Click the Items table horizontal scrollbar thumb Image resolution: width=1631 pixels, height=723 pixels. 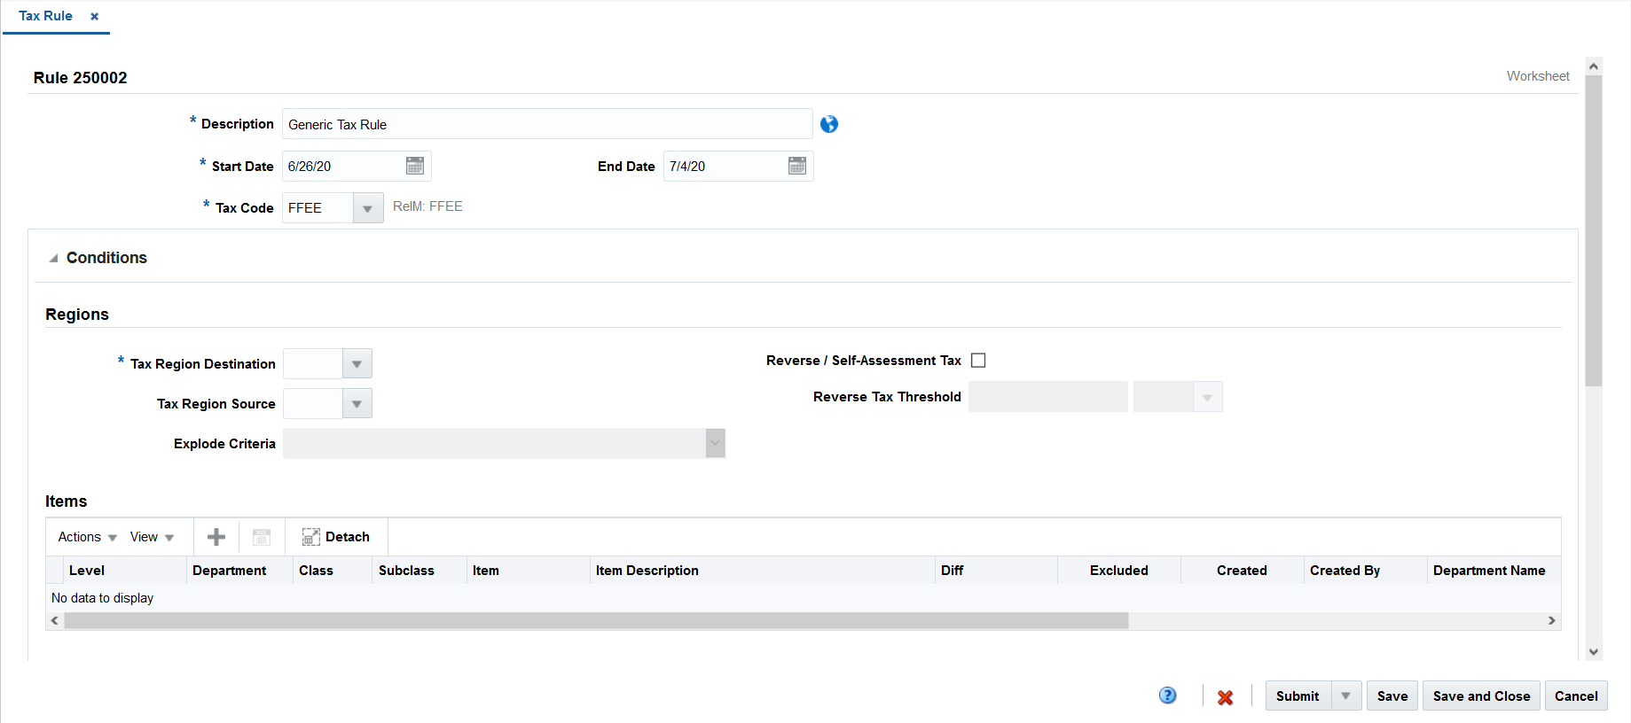coord(596,620)
